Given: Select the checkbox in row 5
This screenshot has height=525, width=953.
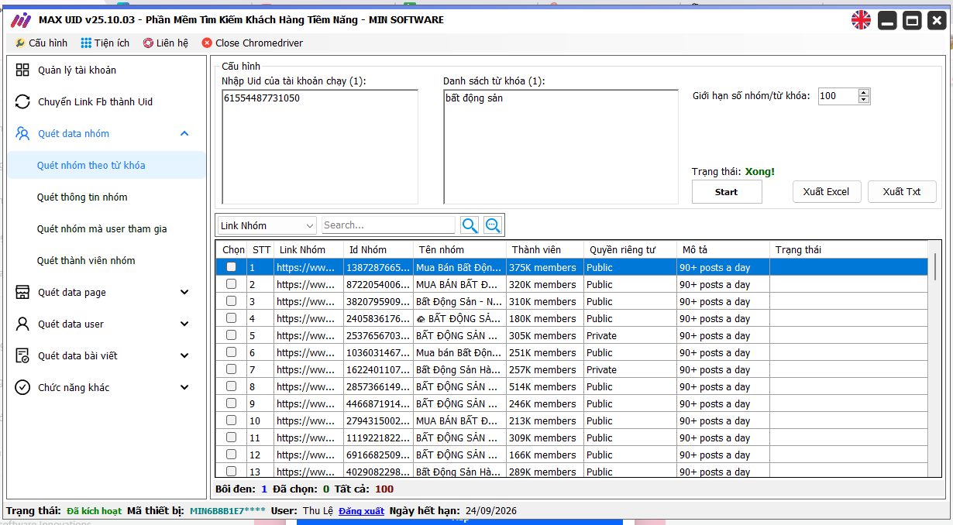Looking at the screenshot, I should click(231, 335).
